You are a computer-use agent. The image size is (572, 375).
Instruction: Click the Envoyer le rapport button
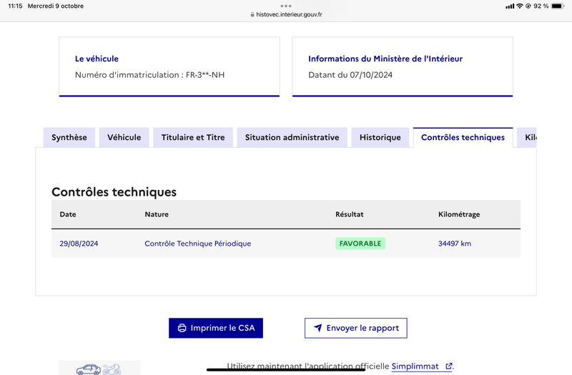coord(355,328)
